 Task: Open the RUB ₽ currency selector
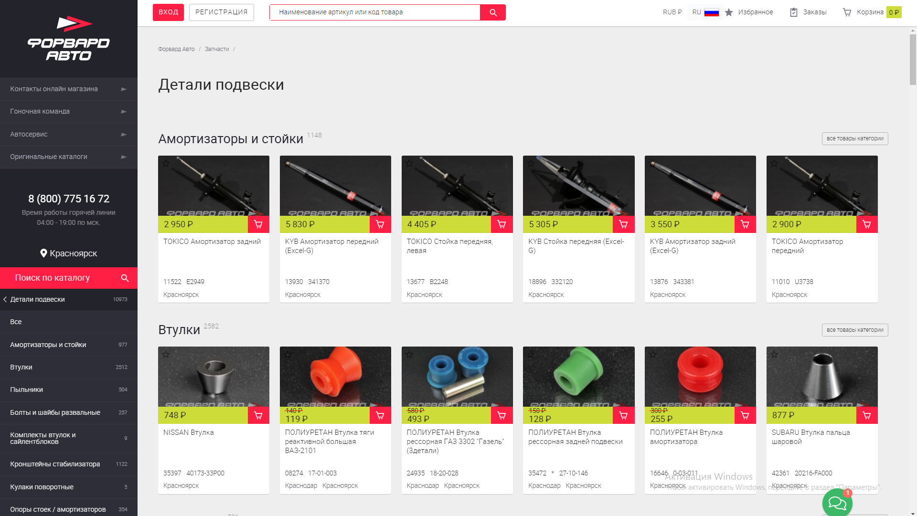click(x=672, y=12)
